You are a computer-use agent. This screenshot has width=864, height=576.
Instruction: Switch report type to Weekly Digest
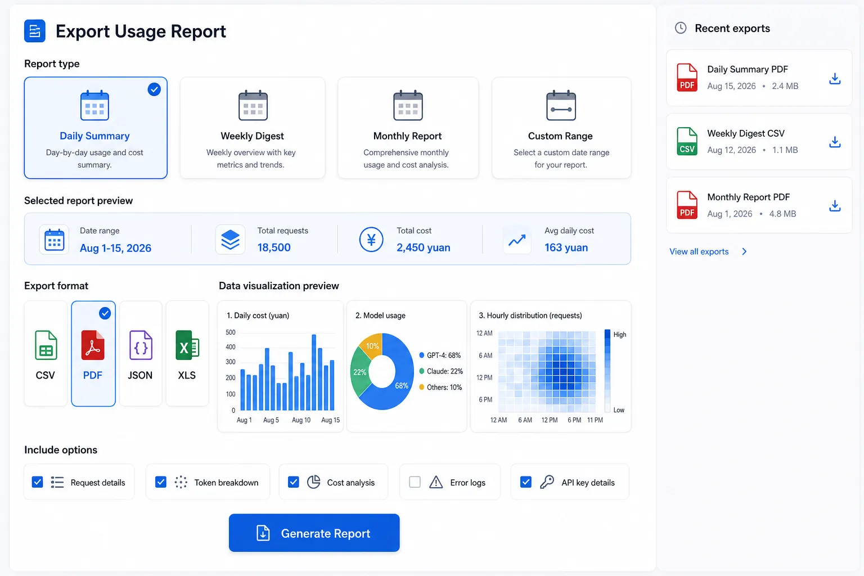[253, 128]
